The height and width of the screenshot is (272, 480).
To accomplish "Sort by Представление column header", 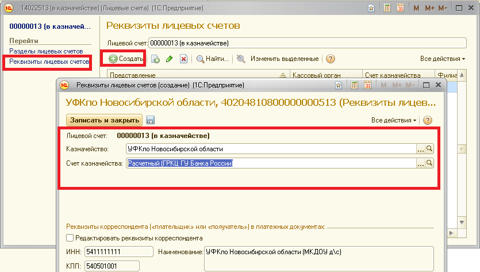I will coord(198,74).
